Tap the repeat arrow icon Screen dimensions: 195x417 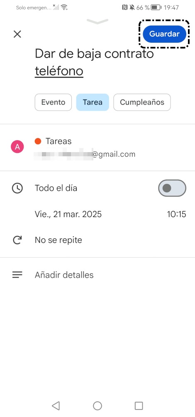pos(17,240)
